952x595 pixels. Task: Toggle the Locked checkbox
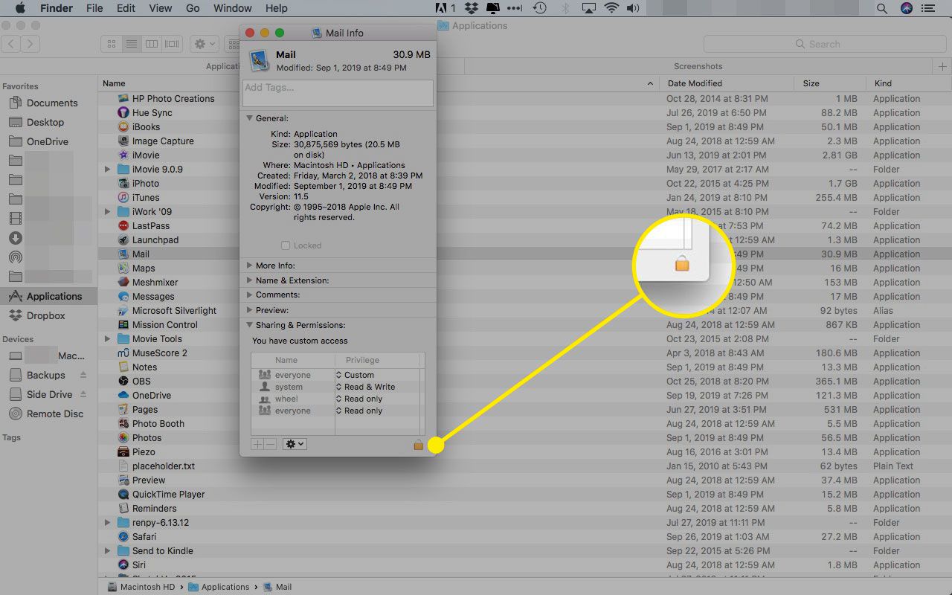pos(286,245)
